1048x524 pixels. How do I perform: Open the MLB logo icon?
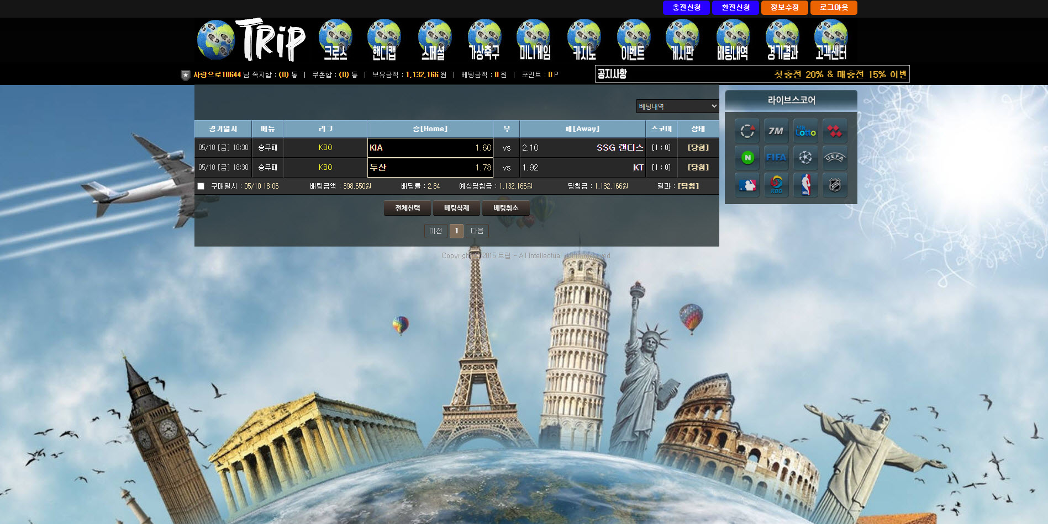(747, 185)
